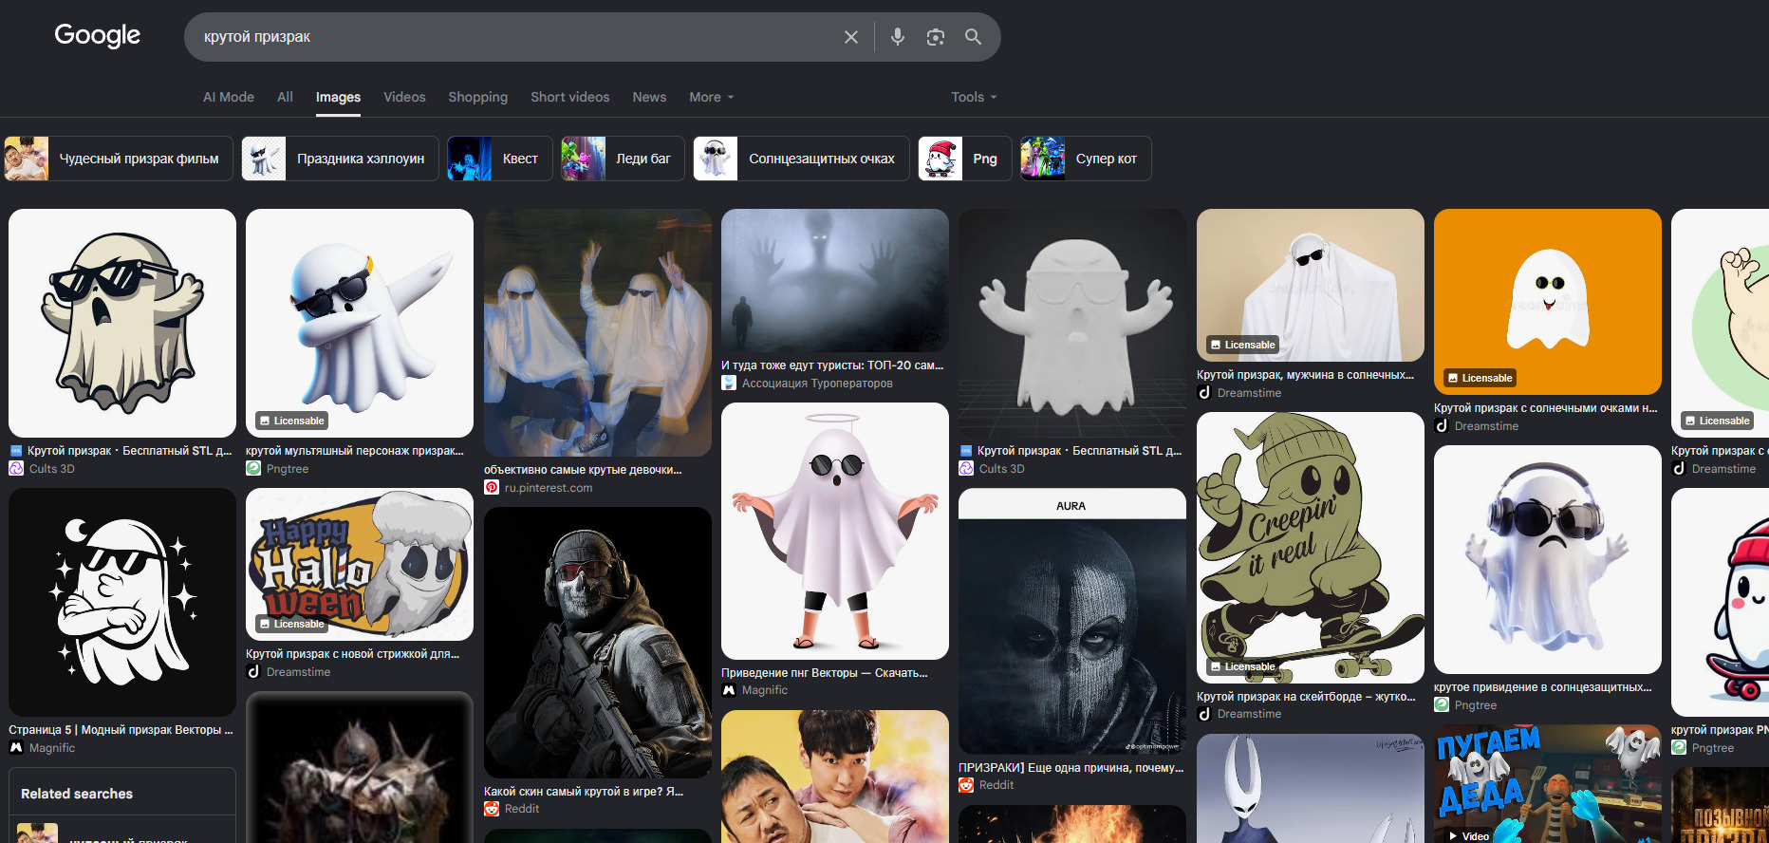Open Reddit source icon under soldier skin image

pyautogui.click(x=492, y=809)
